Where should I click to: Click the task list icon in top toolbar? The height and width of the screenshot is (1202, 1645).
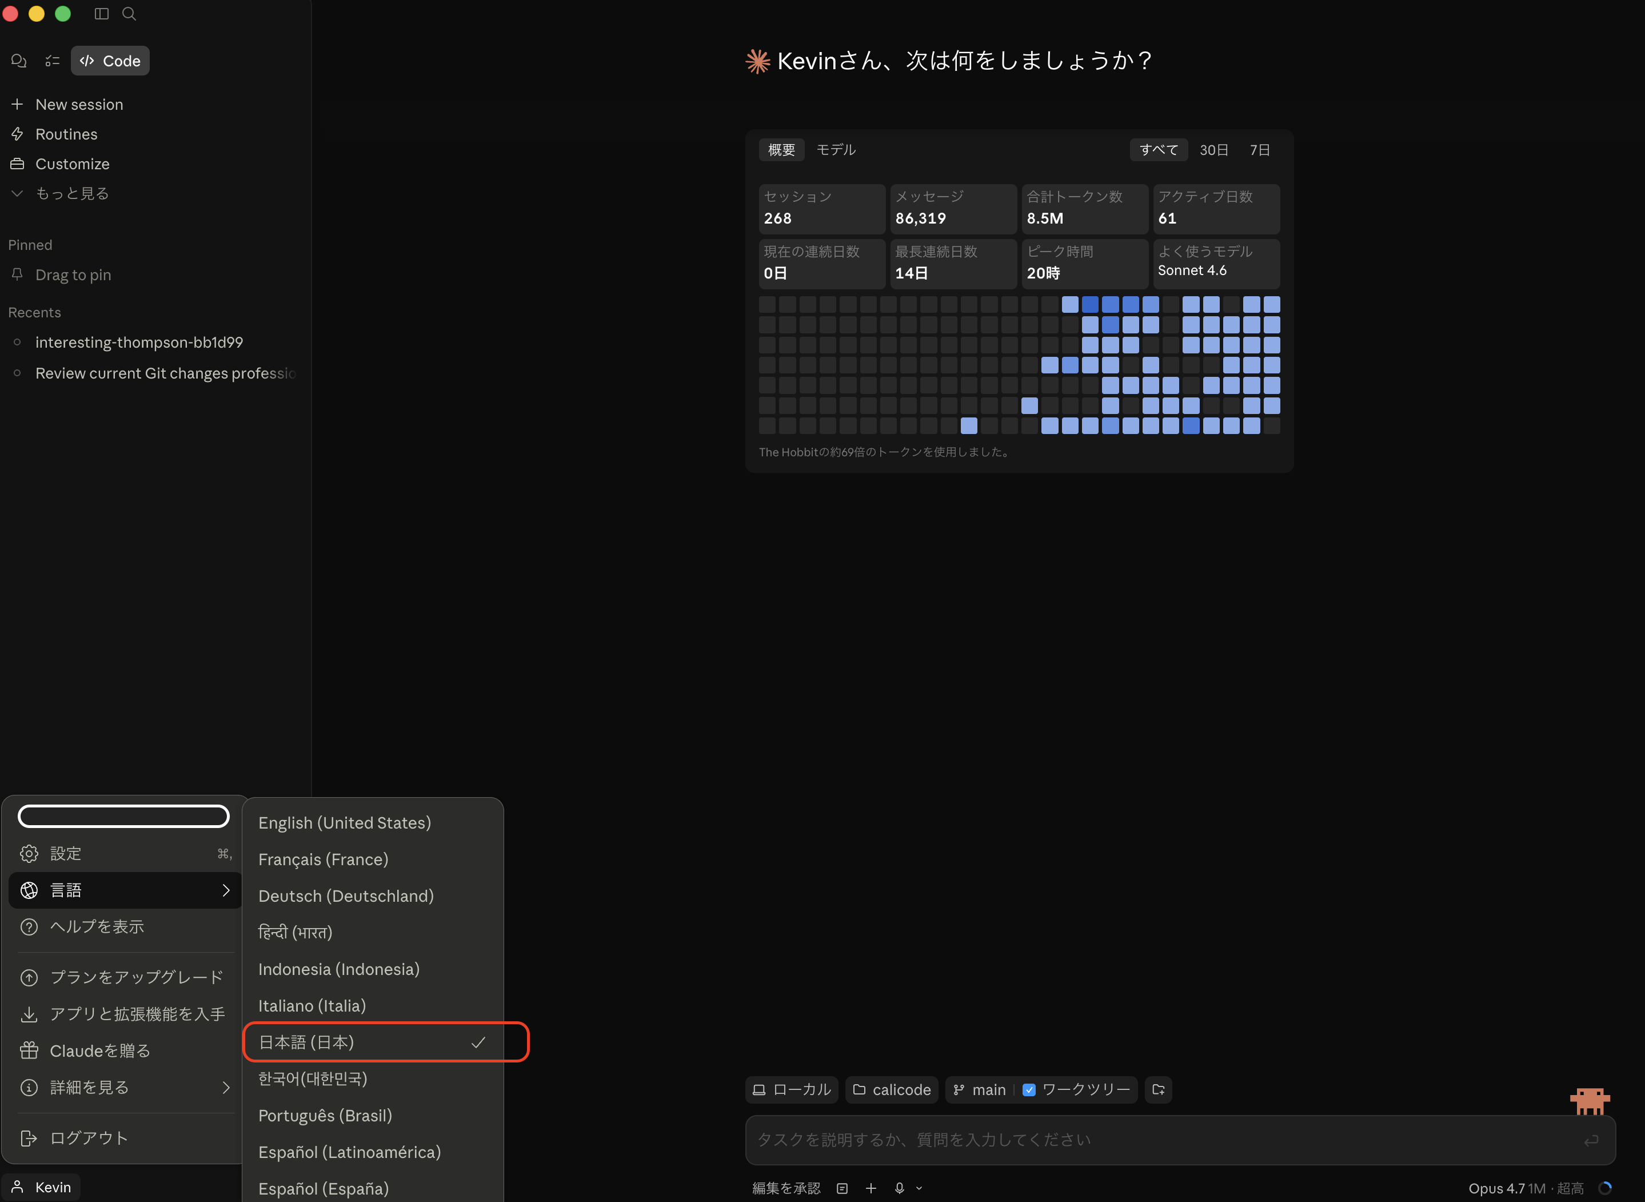click(x=51, y=61)
